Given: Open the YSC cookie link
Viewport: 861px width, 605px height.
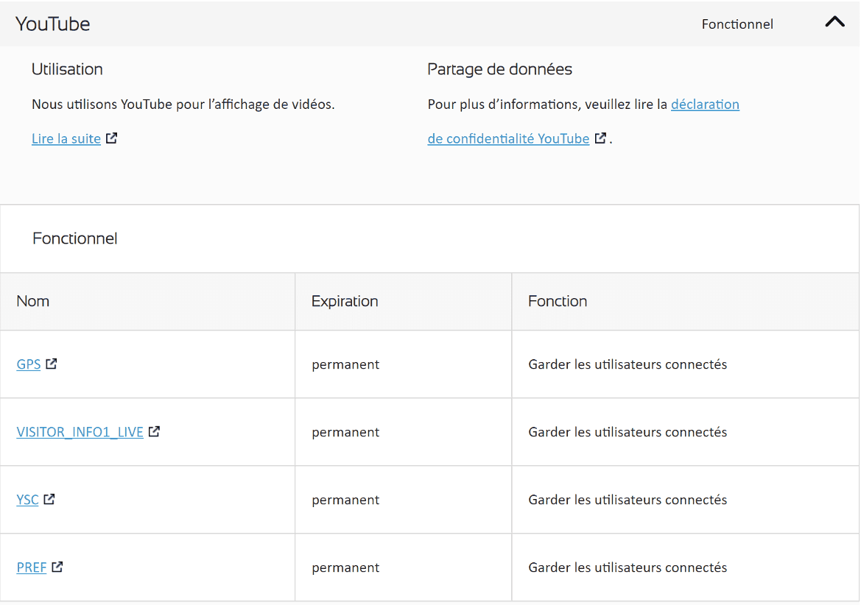Looking at the screenshot, I should pos(27,500).
